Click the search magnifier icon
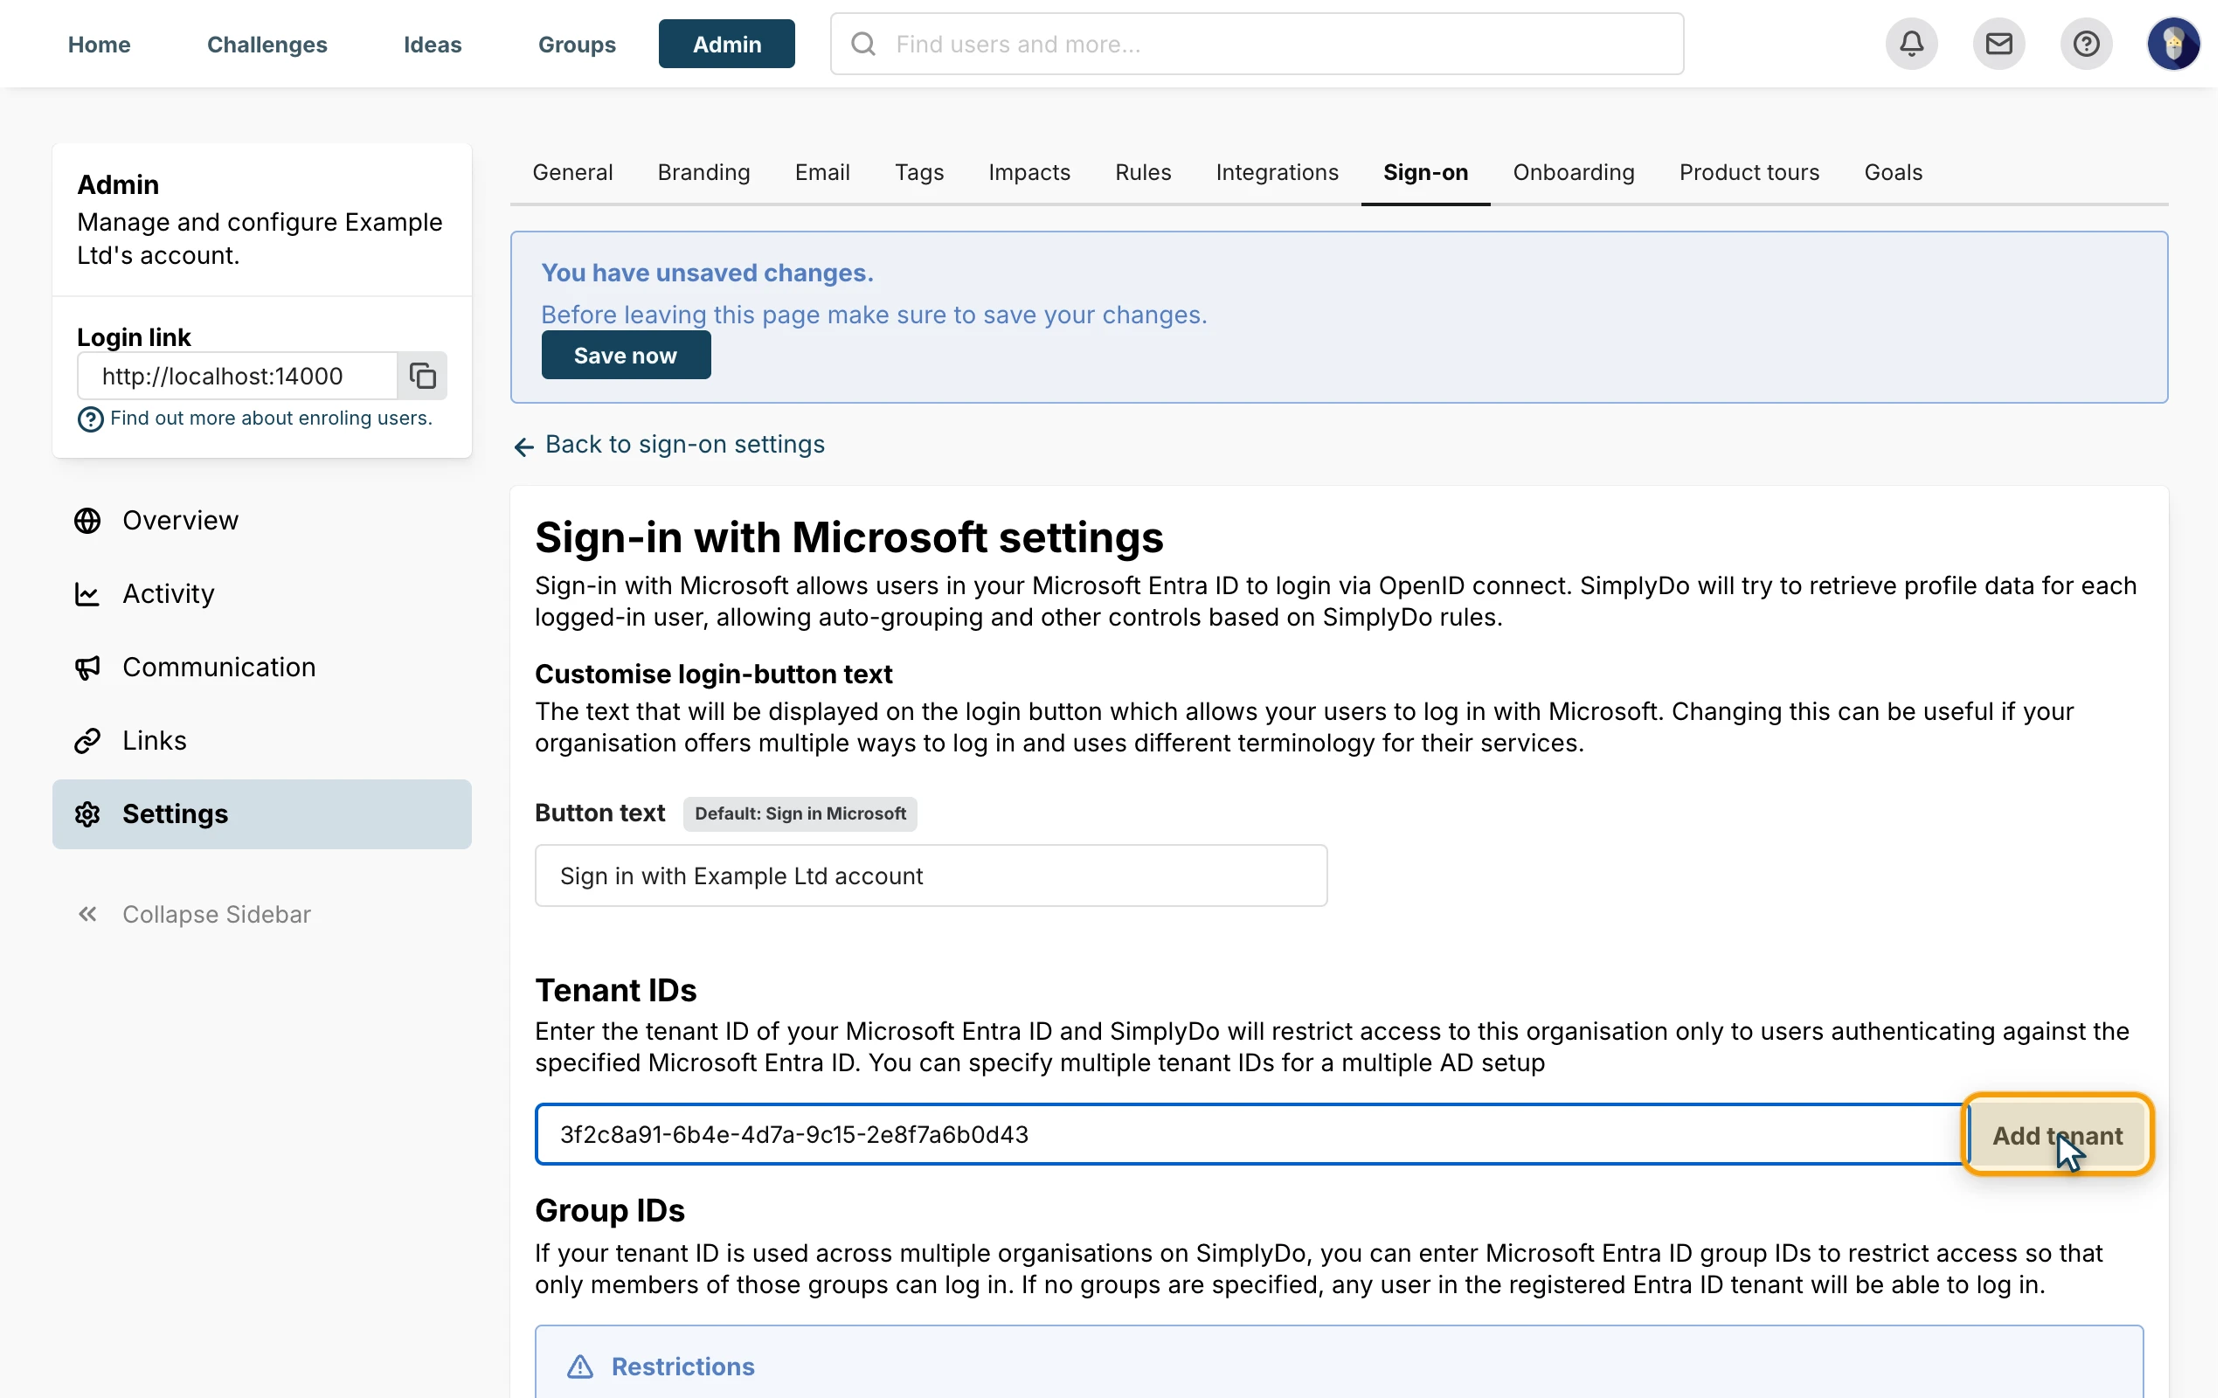The image size is (2237, 1398). [x=863, y=44]
